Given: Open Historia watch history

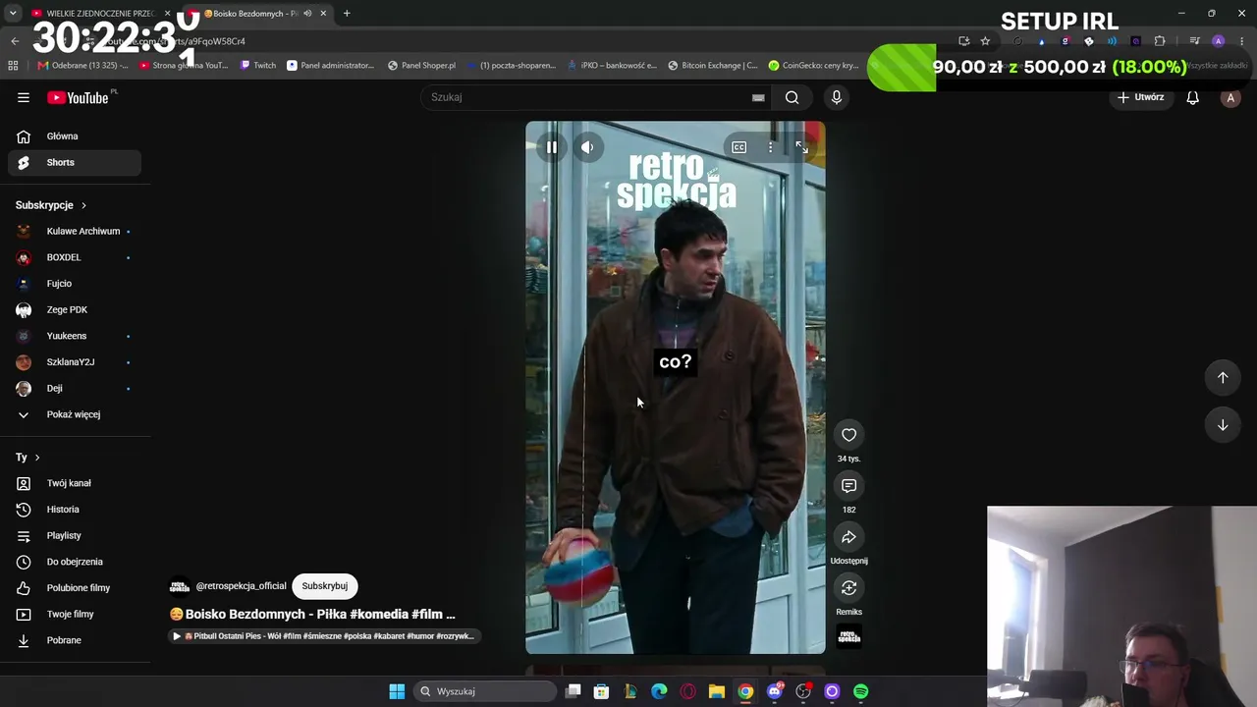Looking at the screenshot, I should [x=75, y=510].
